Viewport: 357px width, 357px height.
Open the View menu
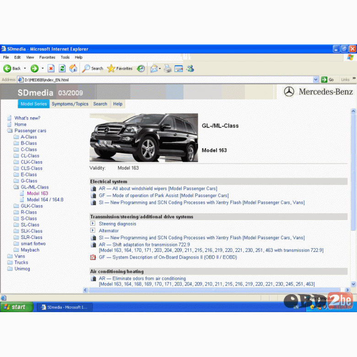30,57
